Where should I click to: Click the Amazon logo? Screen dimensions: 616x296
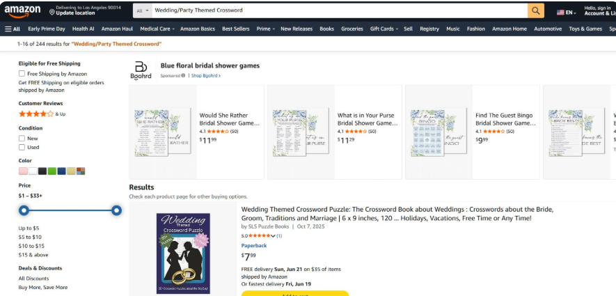coord(22,11)
